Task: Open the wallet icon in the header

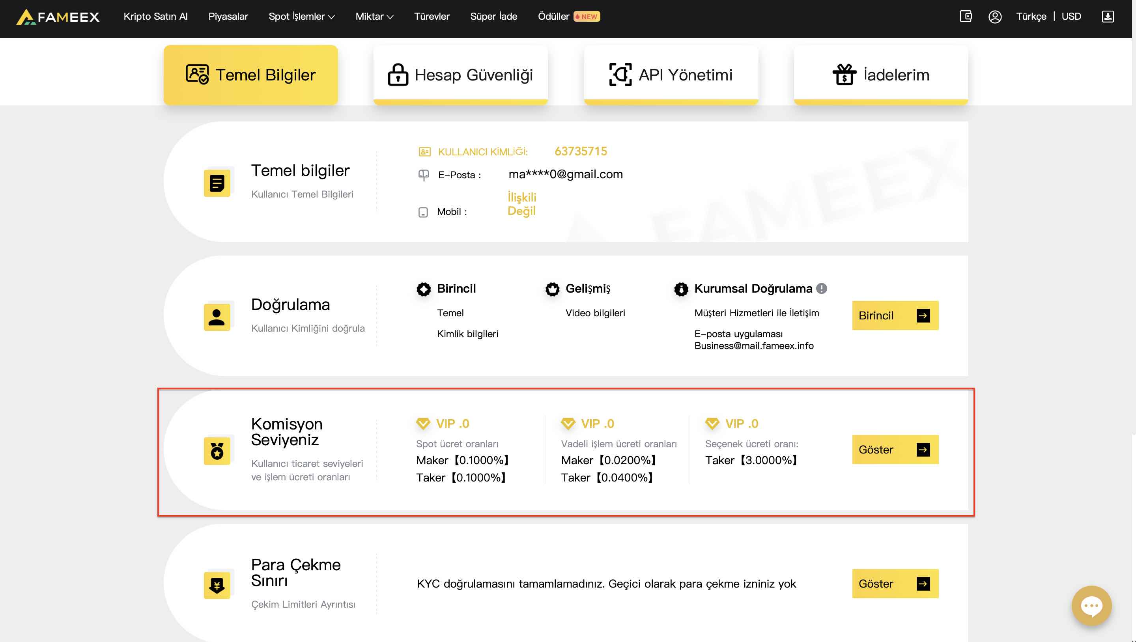Action: tap(965, 17)
